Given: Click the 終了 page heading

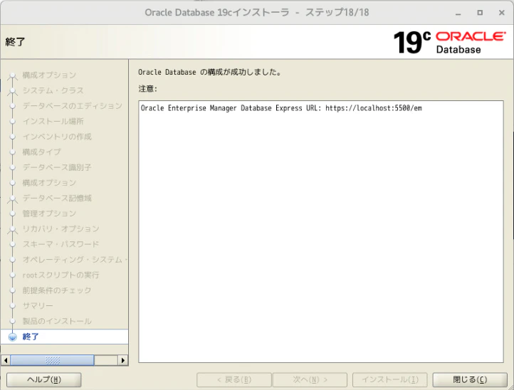Looking at the screenshot, I should coord(15,42).
